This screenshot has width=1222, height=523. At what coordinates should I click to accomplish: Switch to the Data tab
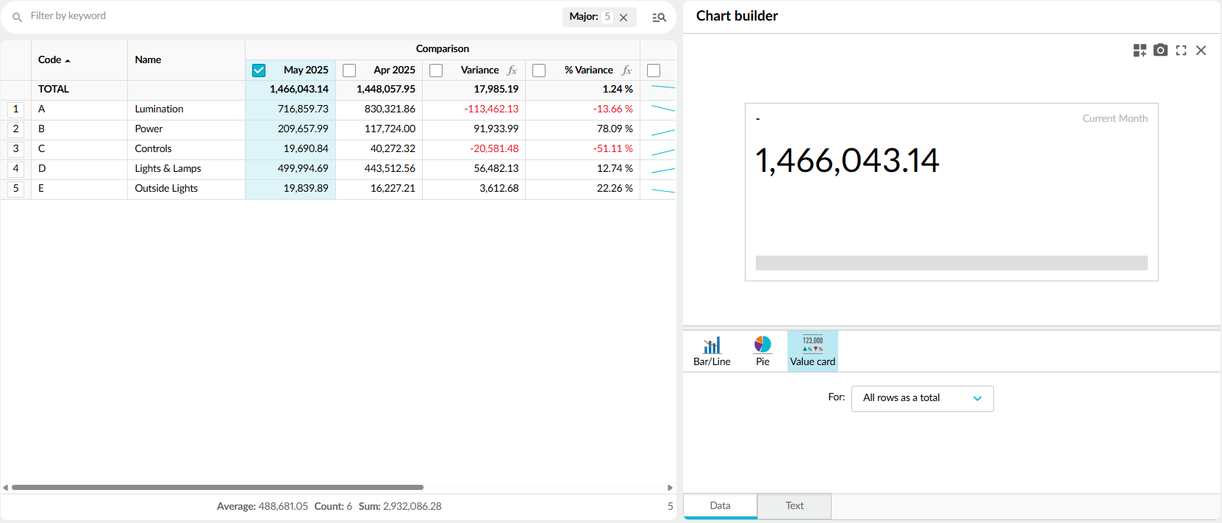click(720, 505)
